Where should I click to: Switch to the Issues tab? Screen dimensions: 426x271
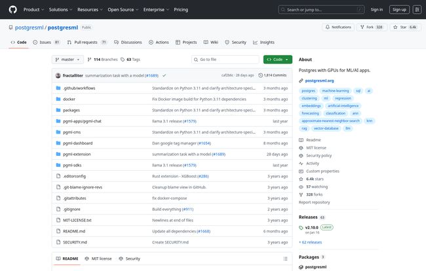point(46,43)
